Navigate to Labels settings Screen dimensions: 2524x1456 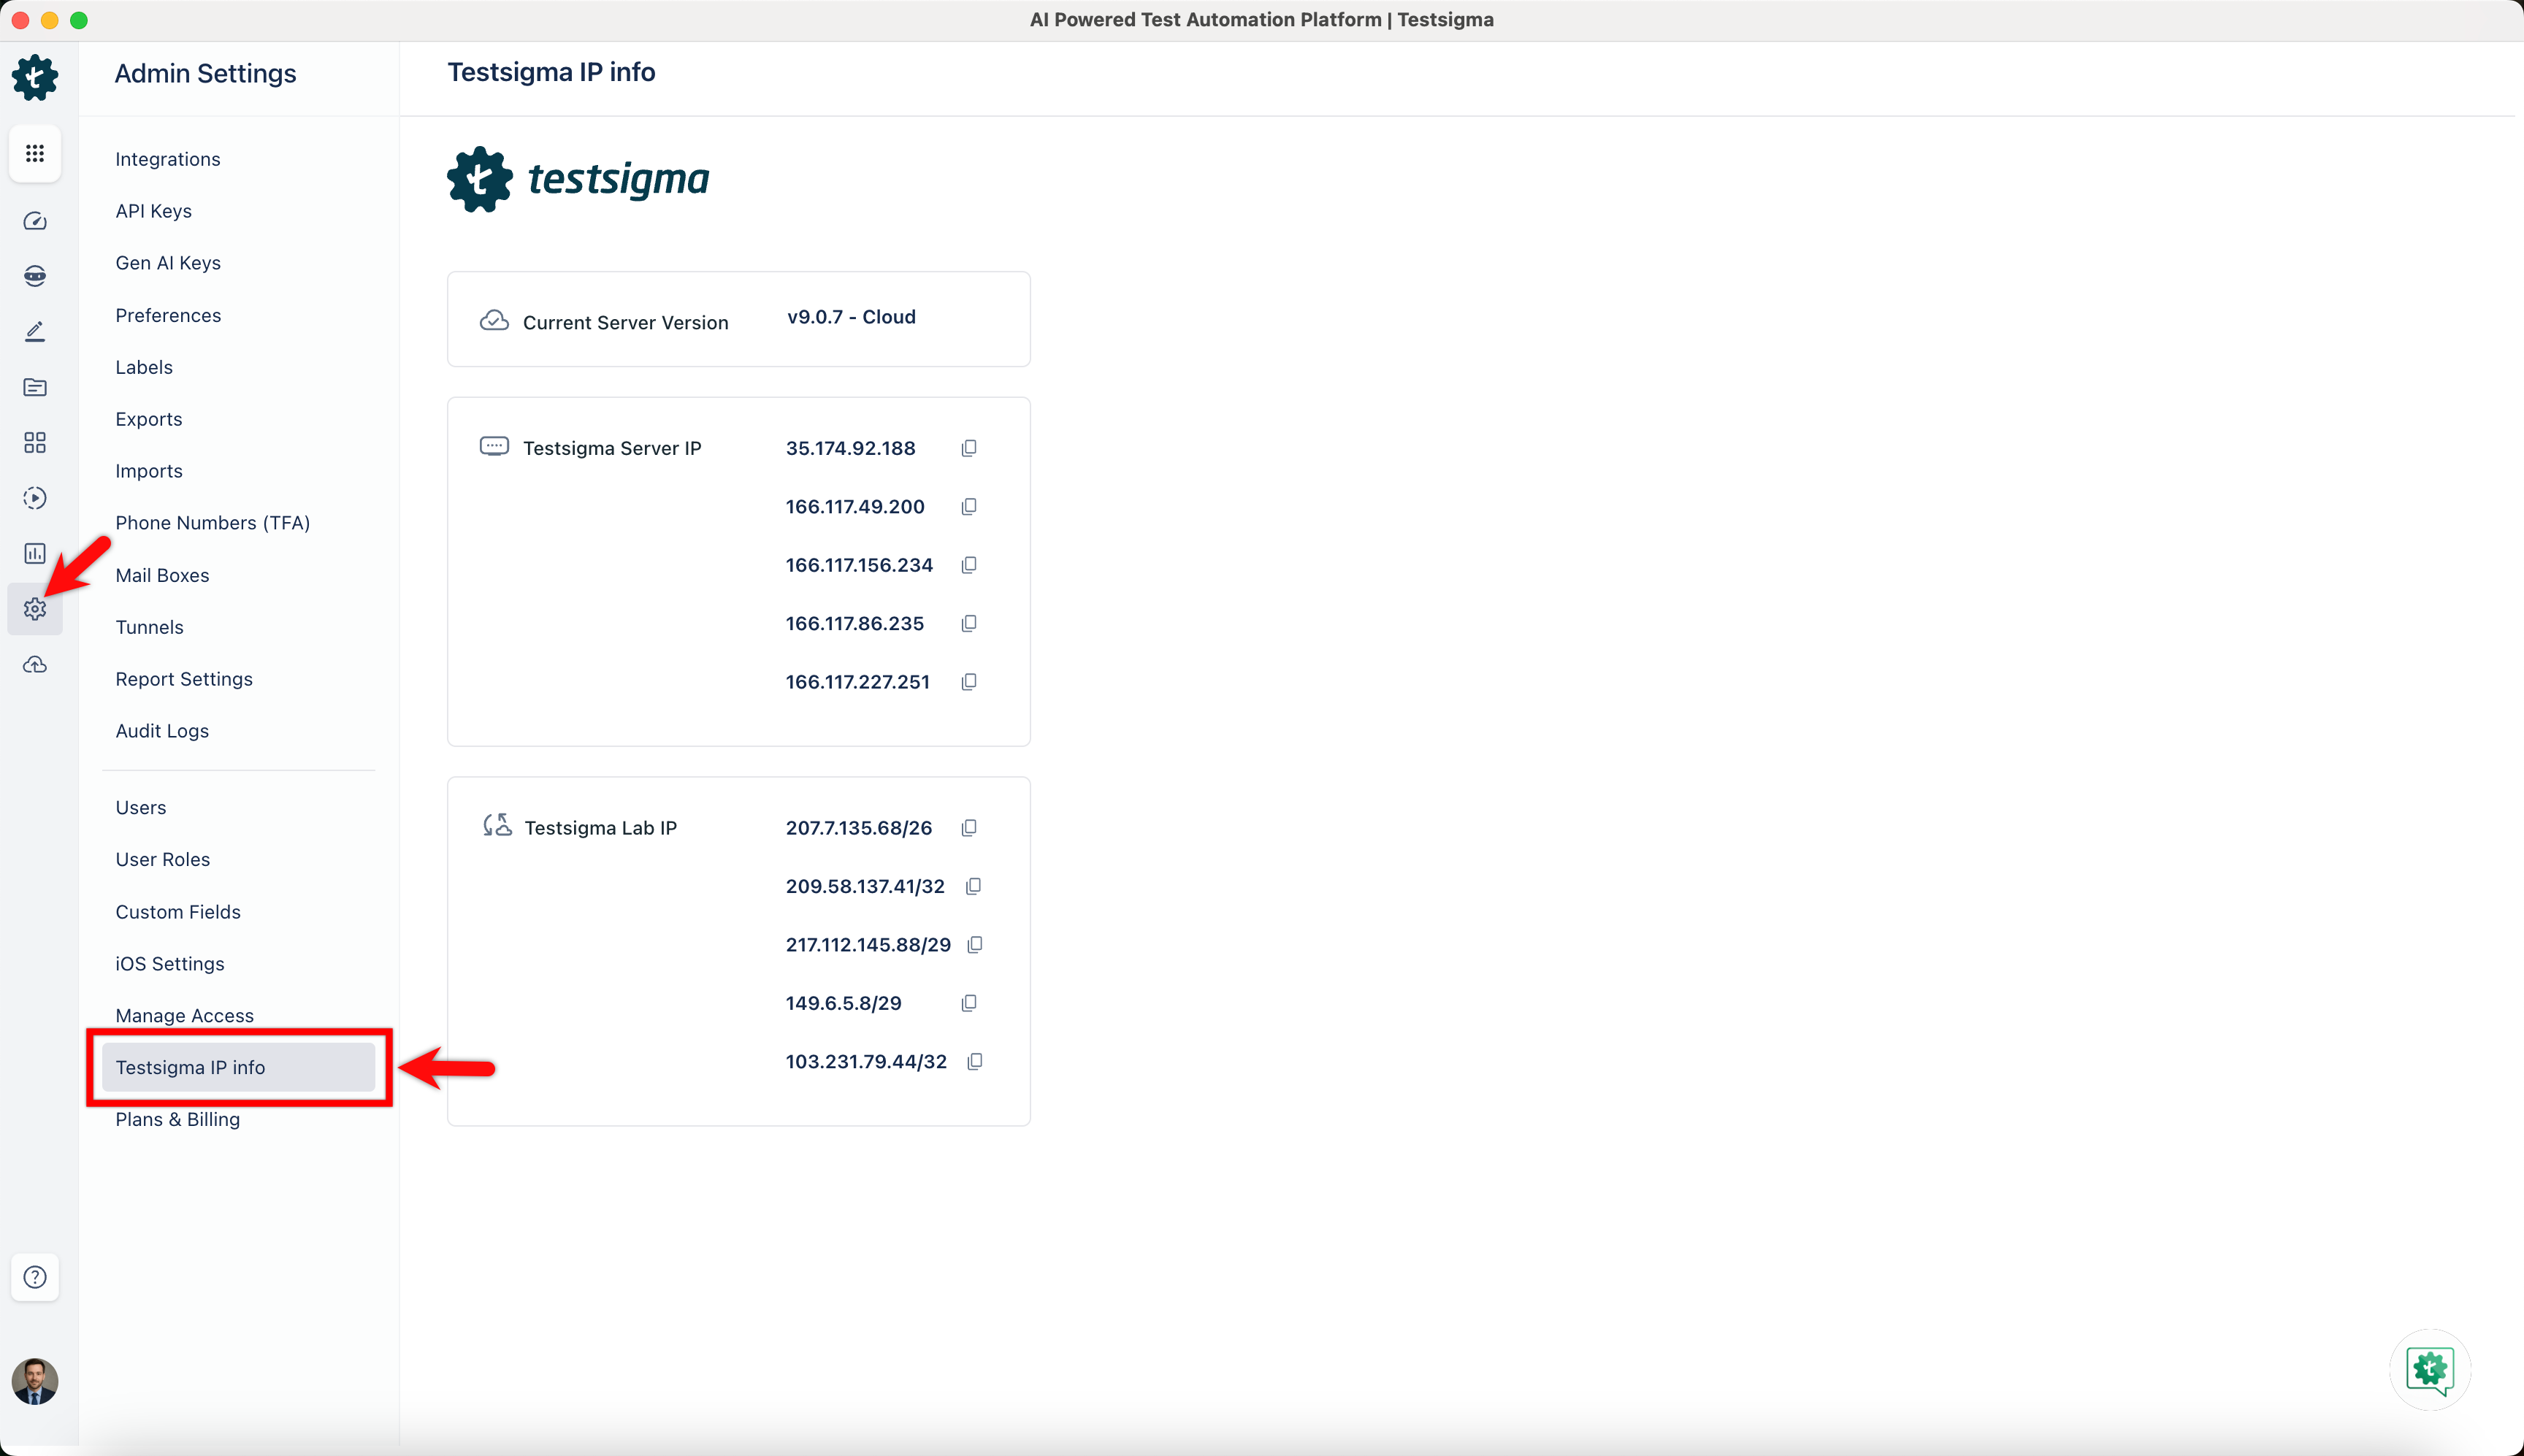tap(144, 367)
